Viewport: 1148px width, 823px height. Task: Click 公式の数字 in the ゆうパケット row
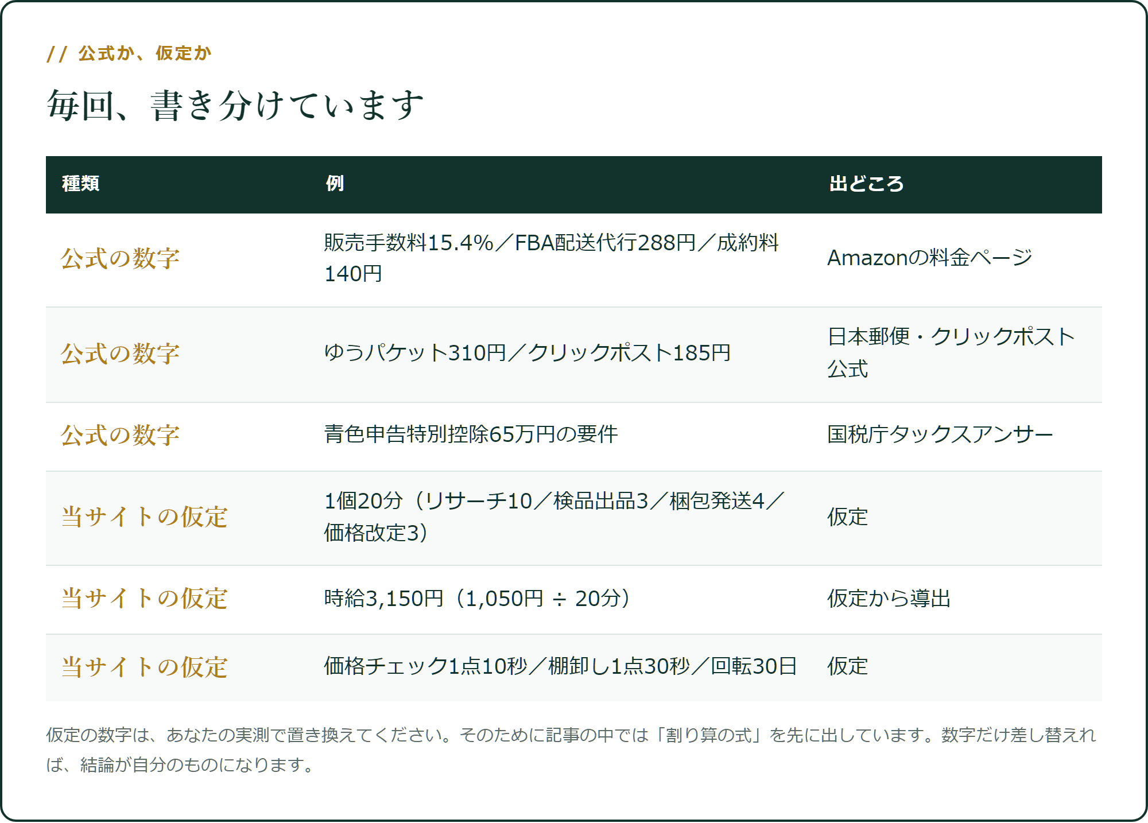click(x=120, y=354)
